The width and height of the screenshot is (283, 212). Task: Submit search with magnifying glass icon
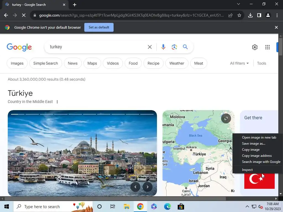(x=185, y=47)
